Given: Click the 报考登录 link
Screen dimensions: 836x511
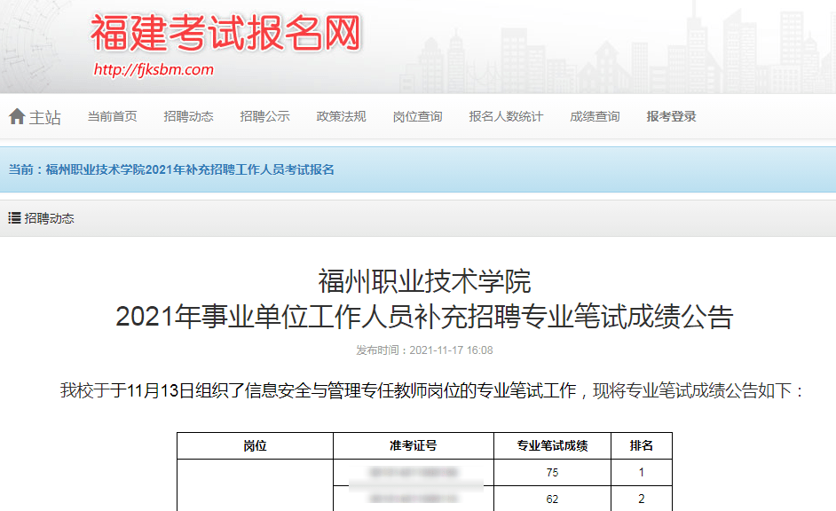Looking at the screenshot, I should [671, 117].
